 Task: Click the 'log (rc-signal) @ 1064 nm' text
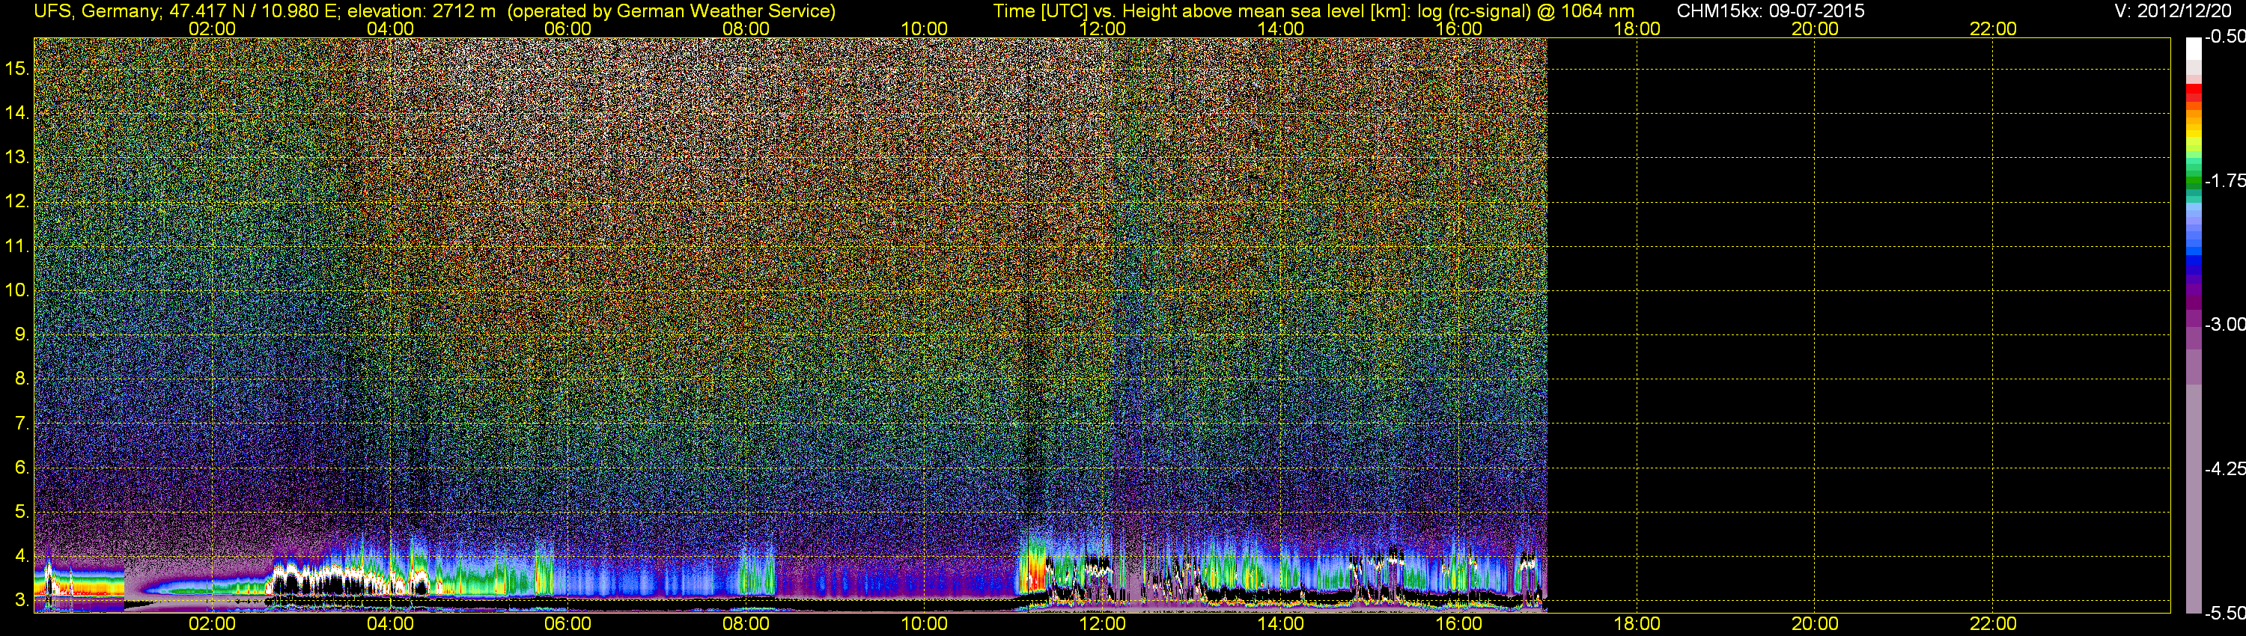(x=1526, y=10)
